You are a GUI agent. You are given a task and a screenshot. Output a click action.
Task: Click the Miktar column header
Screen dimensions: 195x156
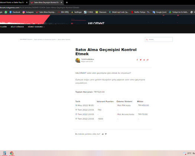point(140,101)
